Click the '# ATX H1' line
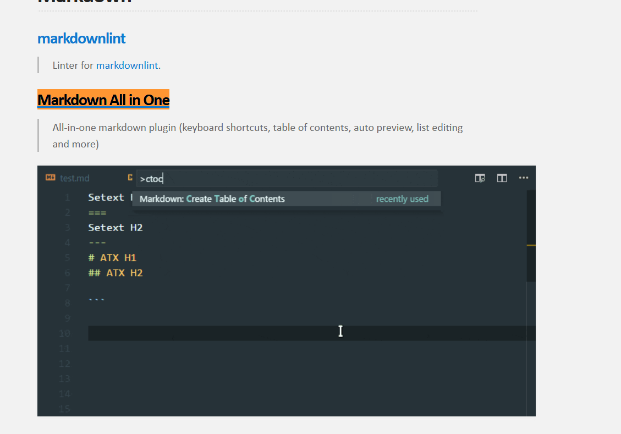This screenshot has height=434, width=621. click(112, 258)
